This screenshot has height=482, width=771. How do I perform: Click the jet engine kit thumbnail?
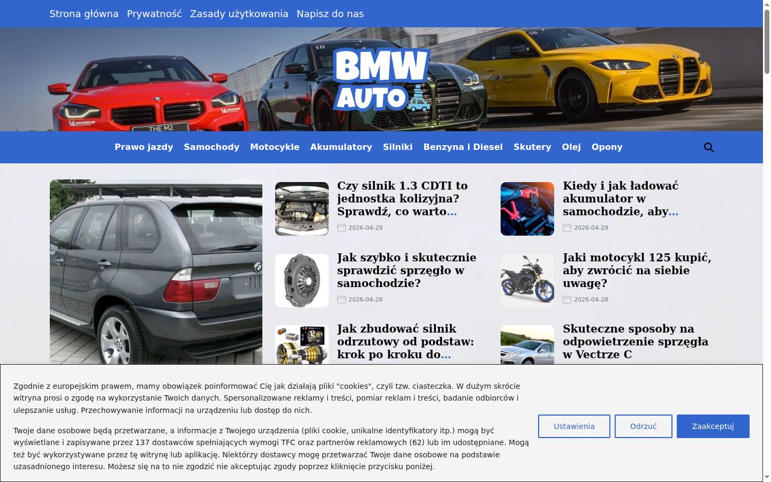click(302, 345)
